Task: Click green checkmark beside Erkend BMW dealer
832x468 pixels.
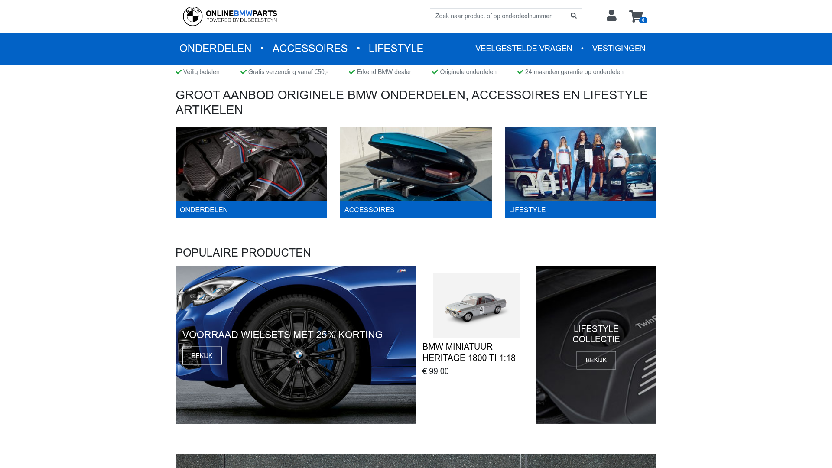Action: [352, 72]
